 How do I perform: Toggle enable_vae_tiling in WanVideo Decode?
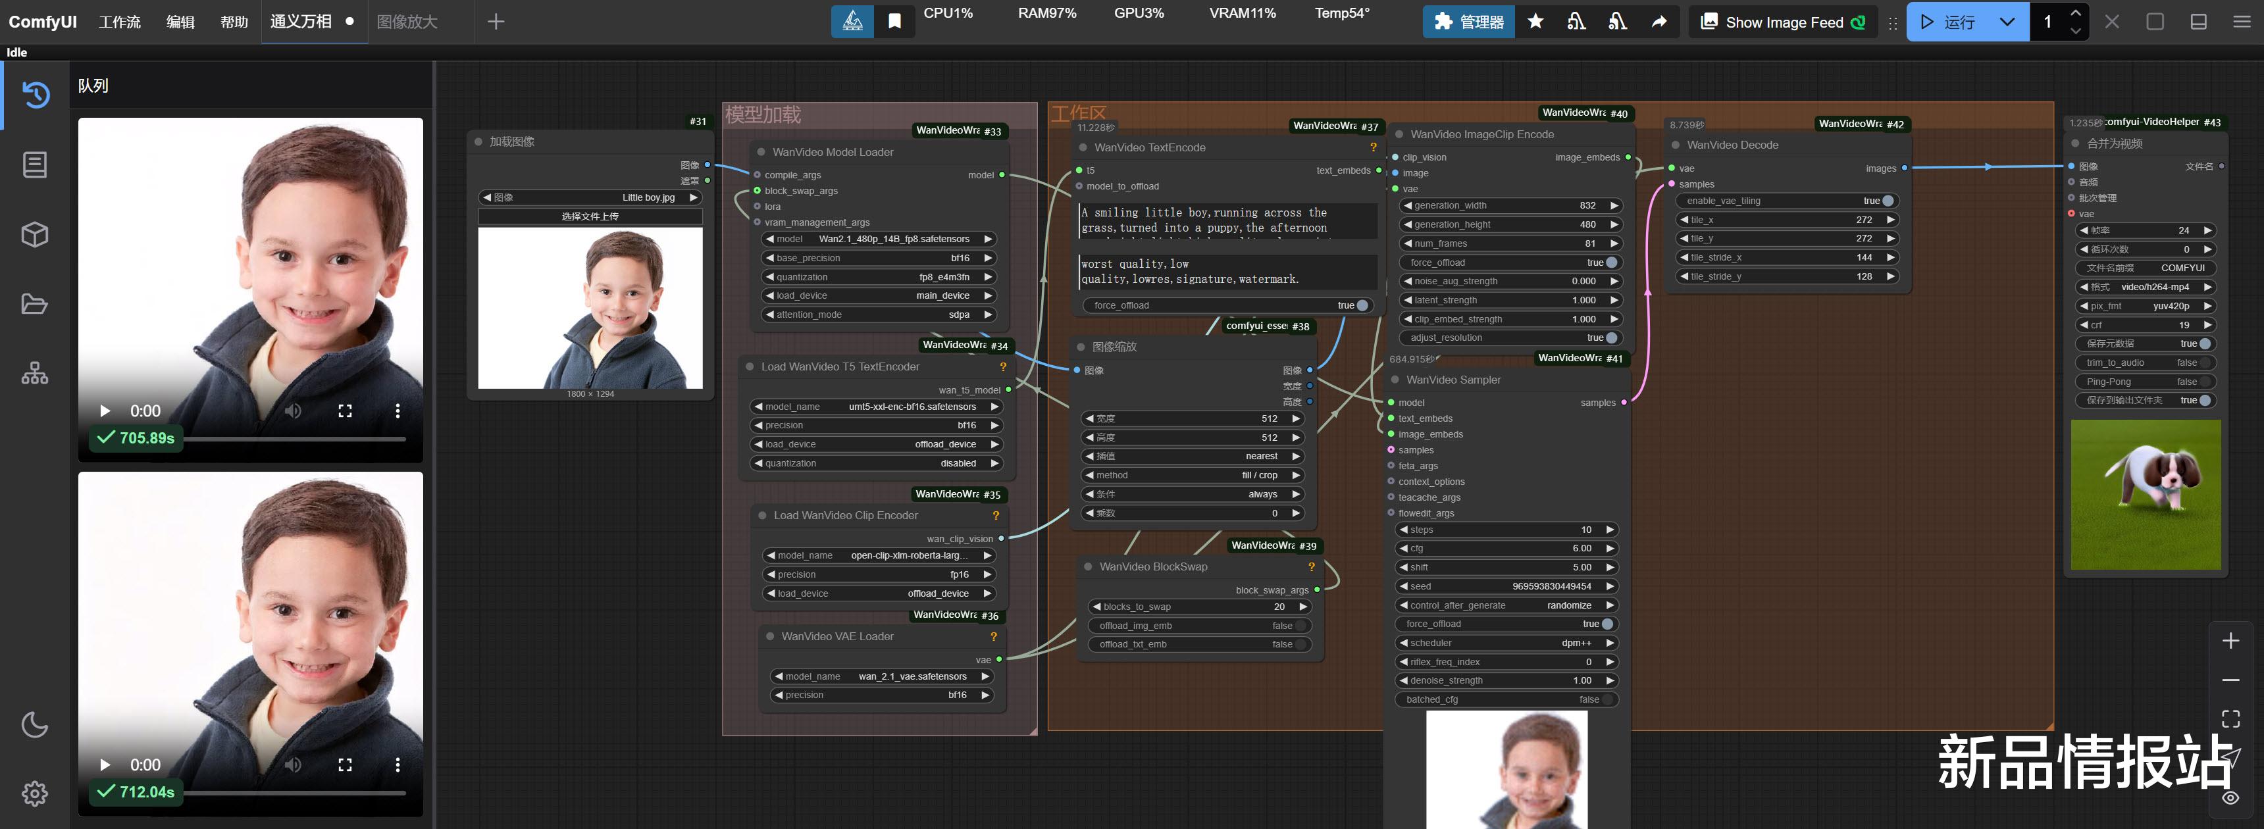1886,201
